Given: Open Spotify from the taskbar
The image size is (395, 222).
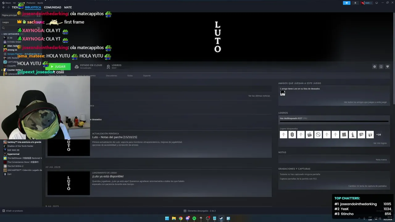Looking at the screenshot, I should [194, 218].
